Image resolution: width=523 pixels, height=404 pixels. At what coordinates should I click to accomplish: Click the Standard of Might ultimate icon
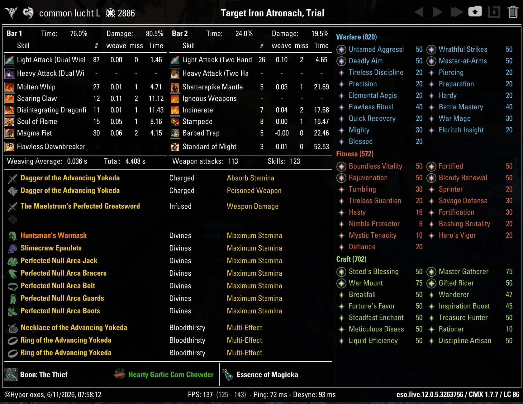tap(175, 146)
